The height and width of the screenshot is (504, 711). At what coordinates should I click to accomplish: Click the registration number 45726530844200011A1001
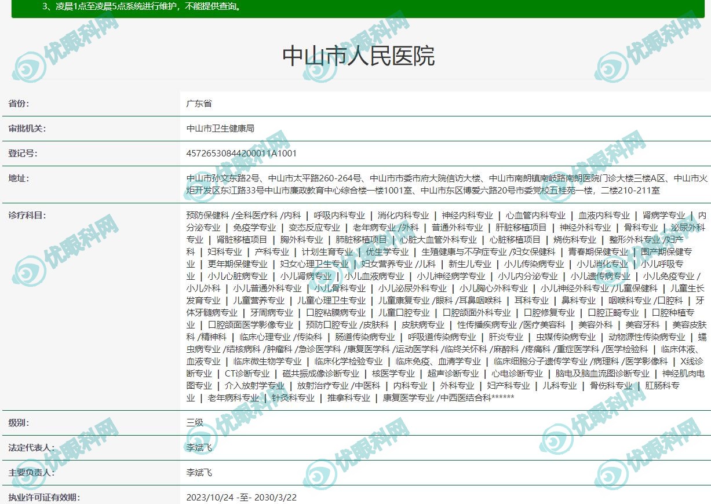[x=241, y=154]
